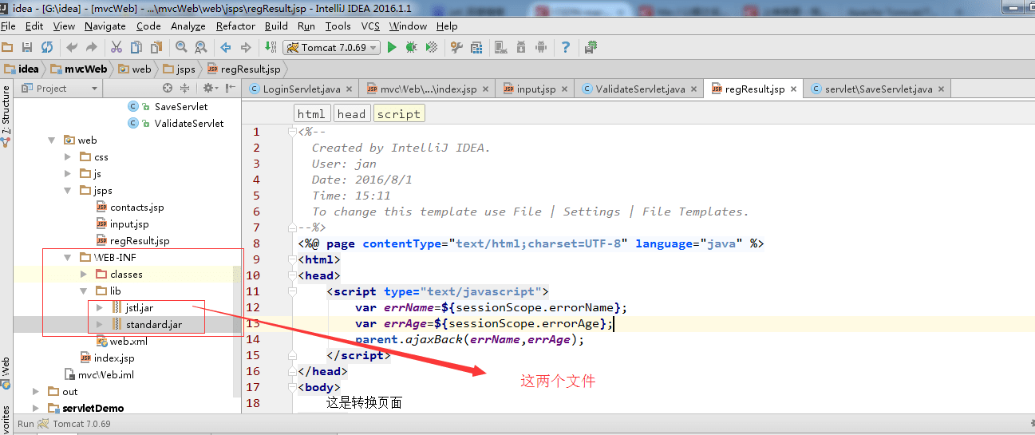Start debugging with the bug icon

click(x=412, y=47)
